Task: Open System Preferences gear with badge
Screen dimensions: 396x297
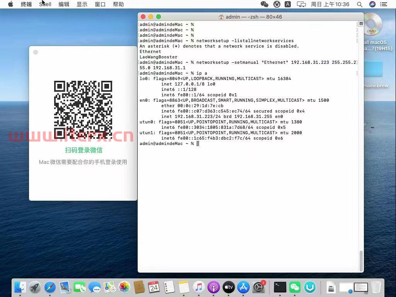Action: [x=259, y=287]
